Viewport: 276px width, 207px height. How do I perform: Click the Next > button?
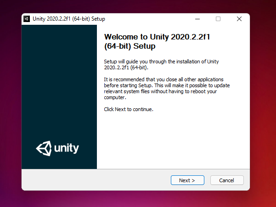coord(187,180)
